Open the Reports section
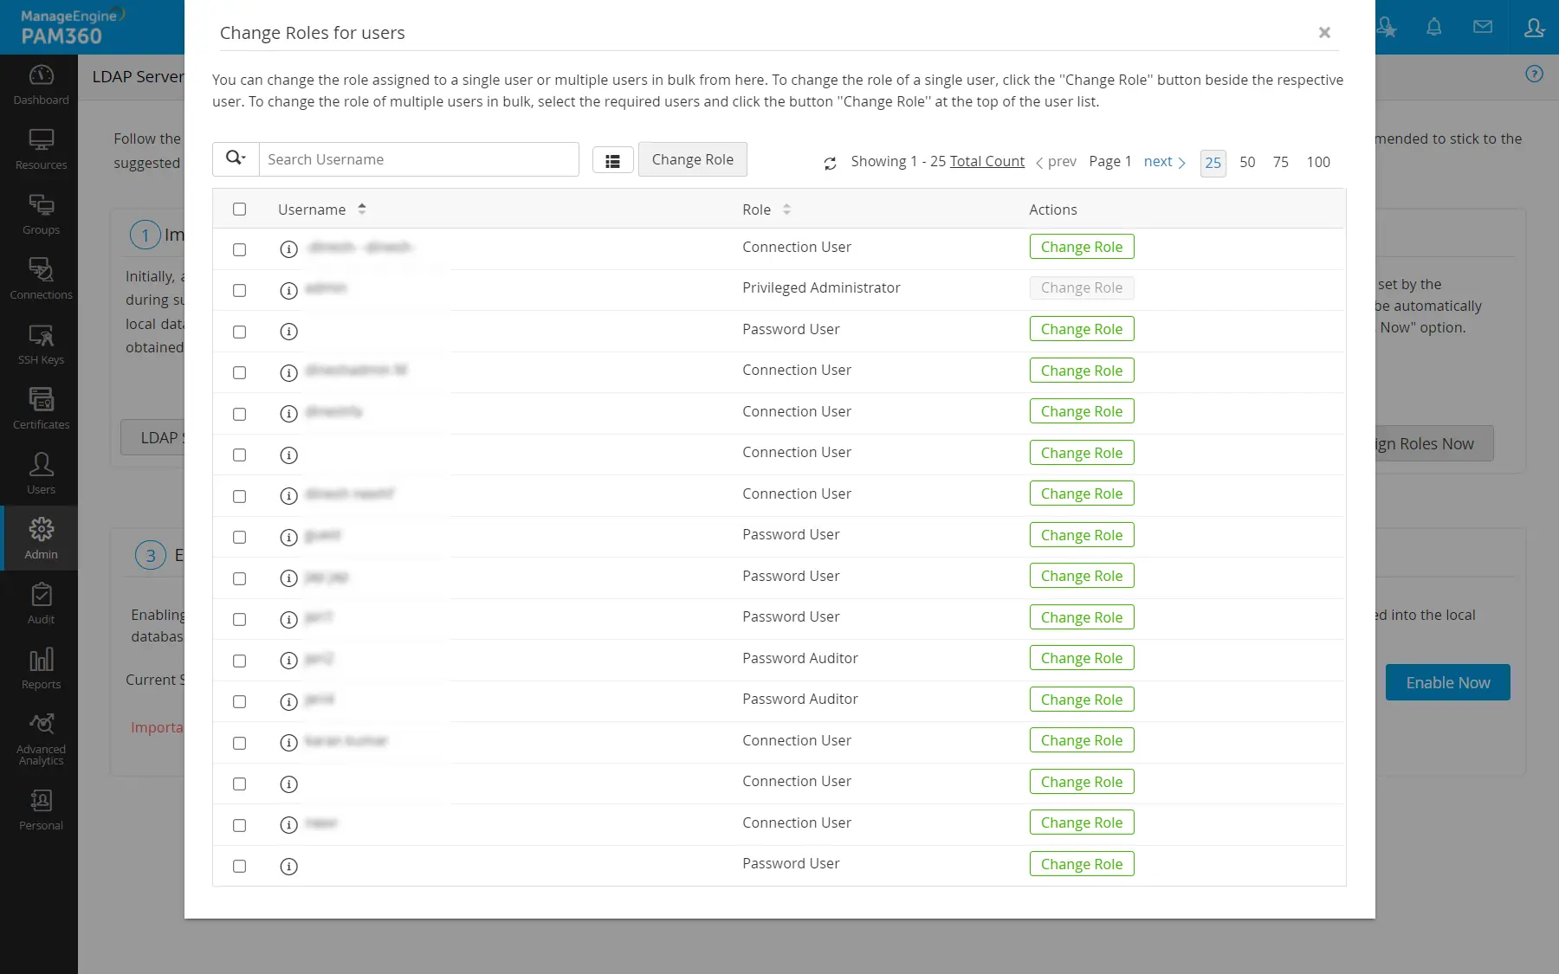 tap(41, 667)
